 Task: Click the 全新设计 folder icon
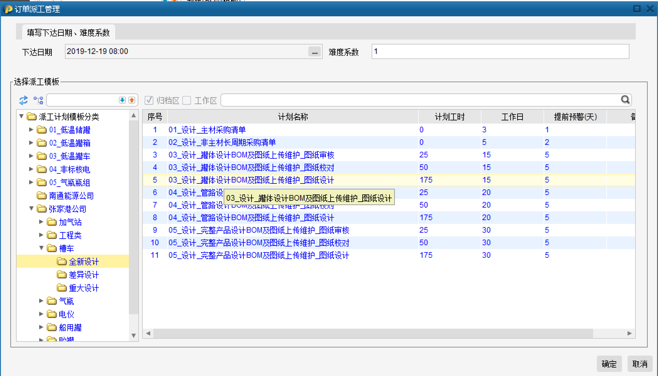[62, 262]
